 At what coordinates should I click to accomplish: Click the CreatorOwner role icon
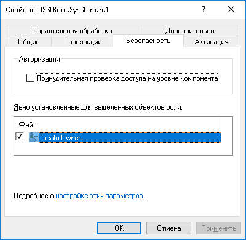34,137
